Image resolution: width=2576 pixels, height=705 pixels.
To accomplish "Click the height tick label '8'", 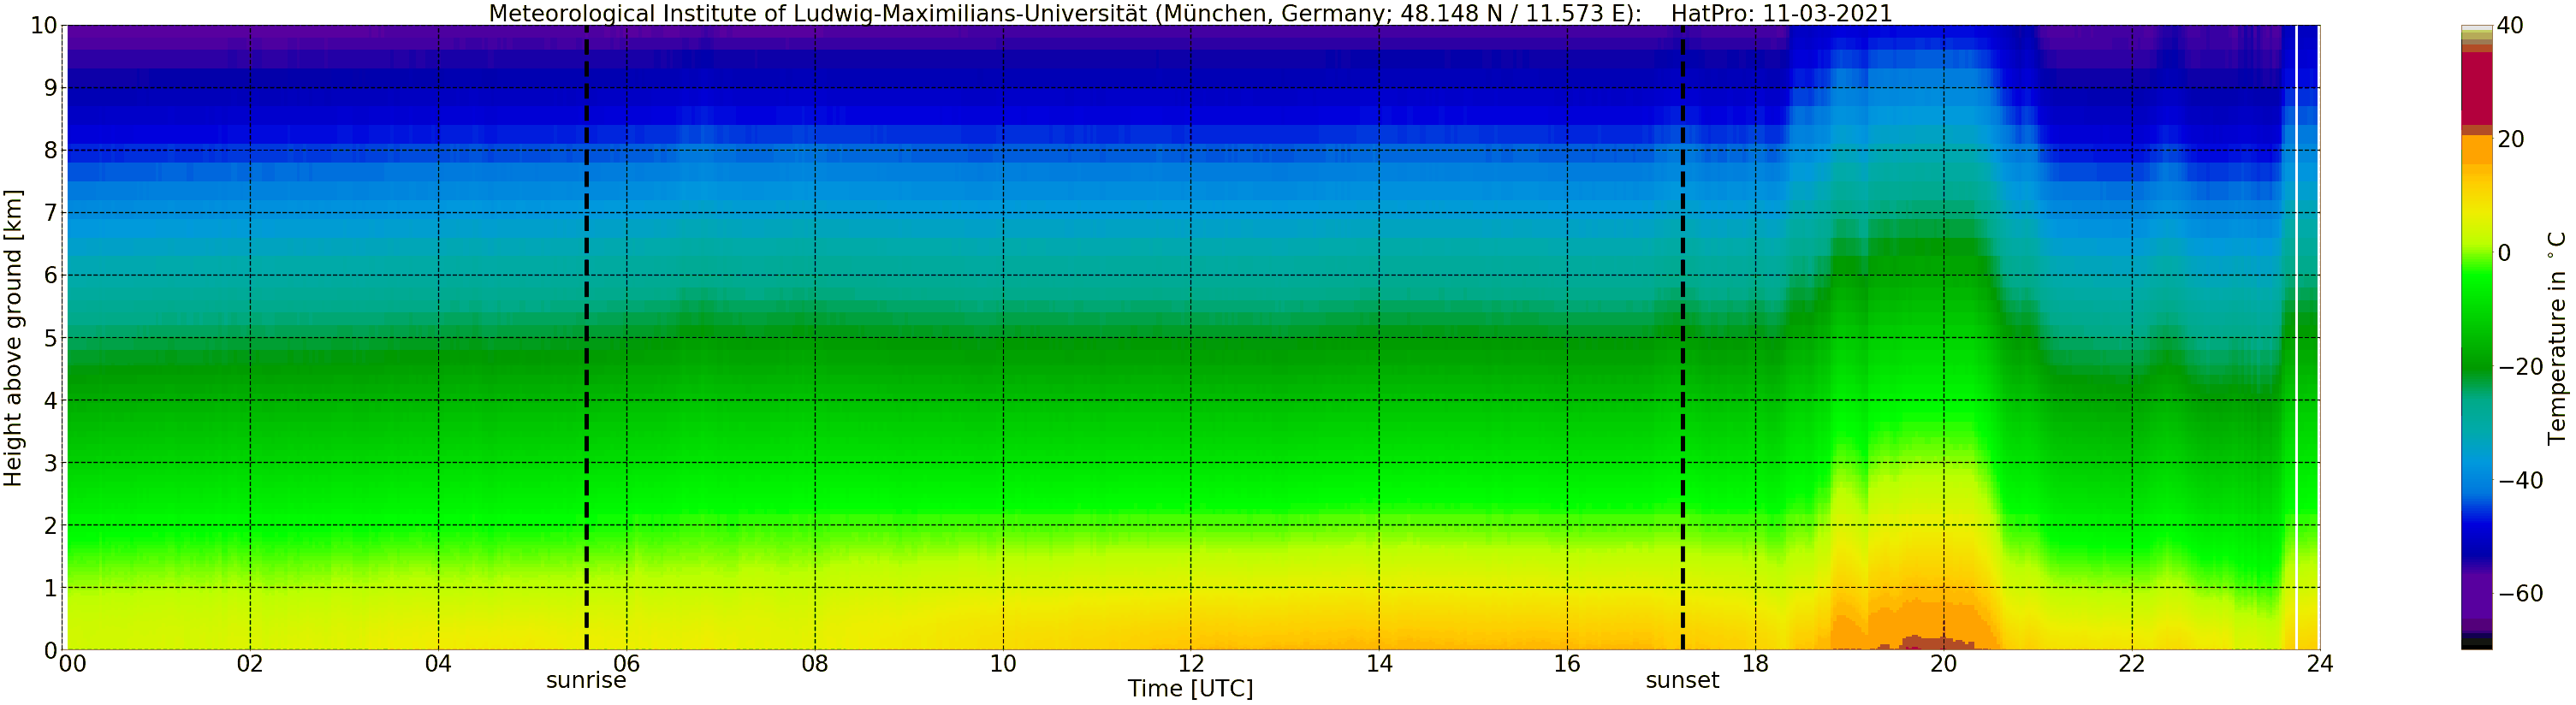I will pyautogui.click(x=50, y=151).
